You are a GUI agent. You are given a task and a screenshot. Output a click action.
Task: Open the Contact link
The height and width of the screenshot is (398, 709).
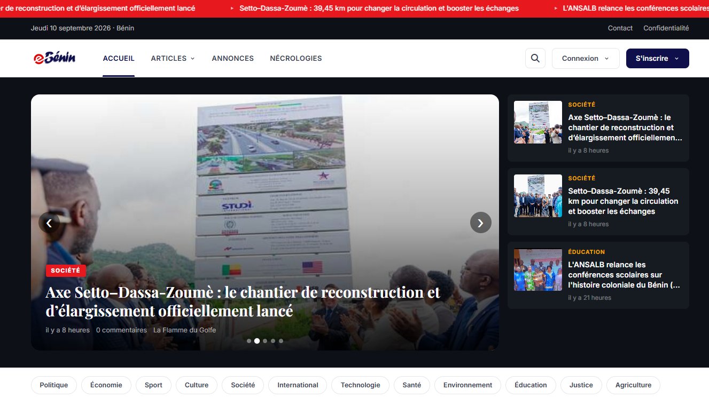tap(620, 28)
